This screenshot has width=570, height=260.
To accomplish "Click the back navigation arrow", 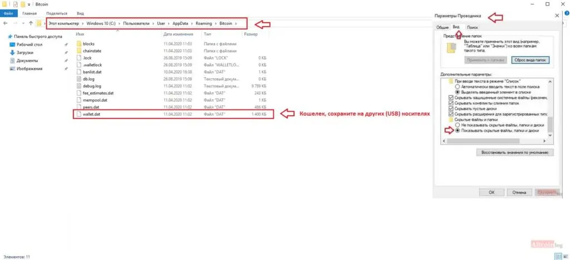I will pos(5,23).
